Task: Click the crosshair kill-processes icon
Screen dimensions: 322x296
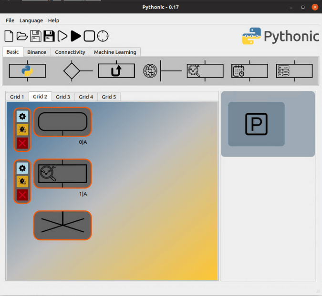Action: click(x=103, y=36)
